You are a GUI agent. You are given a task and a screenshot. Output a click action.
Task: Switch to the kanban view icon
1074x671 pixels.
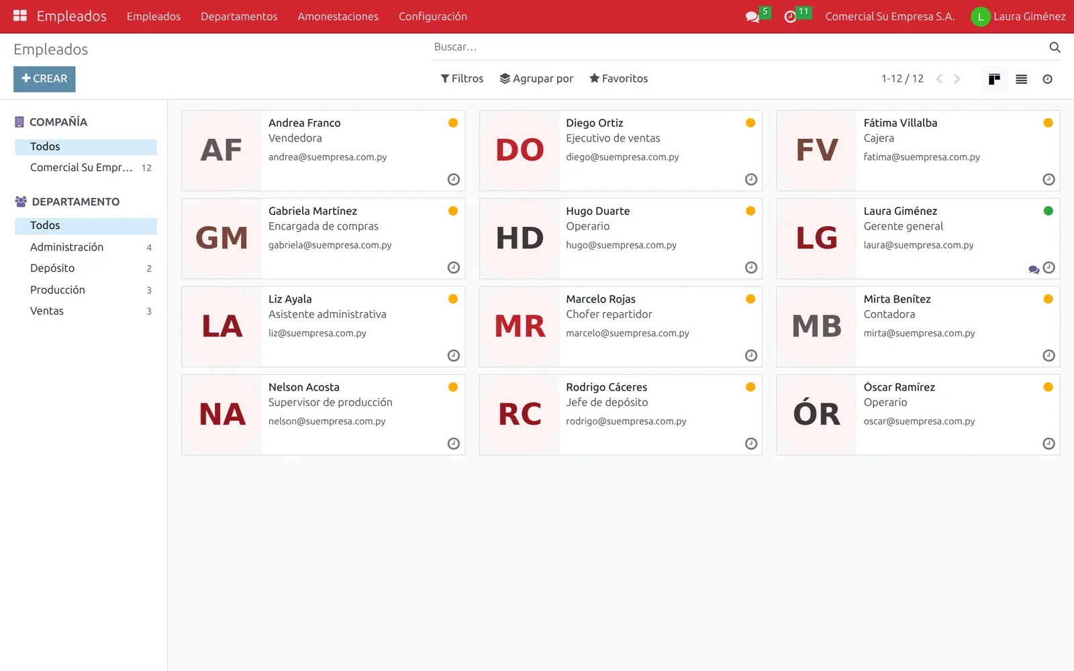click(994, 79)
